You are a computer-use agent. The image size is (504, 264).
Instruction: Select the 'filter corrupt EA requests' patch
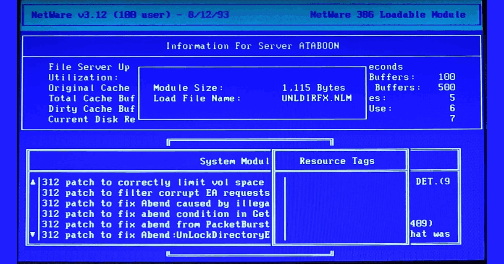[155, 193]
